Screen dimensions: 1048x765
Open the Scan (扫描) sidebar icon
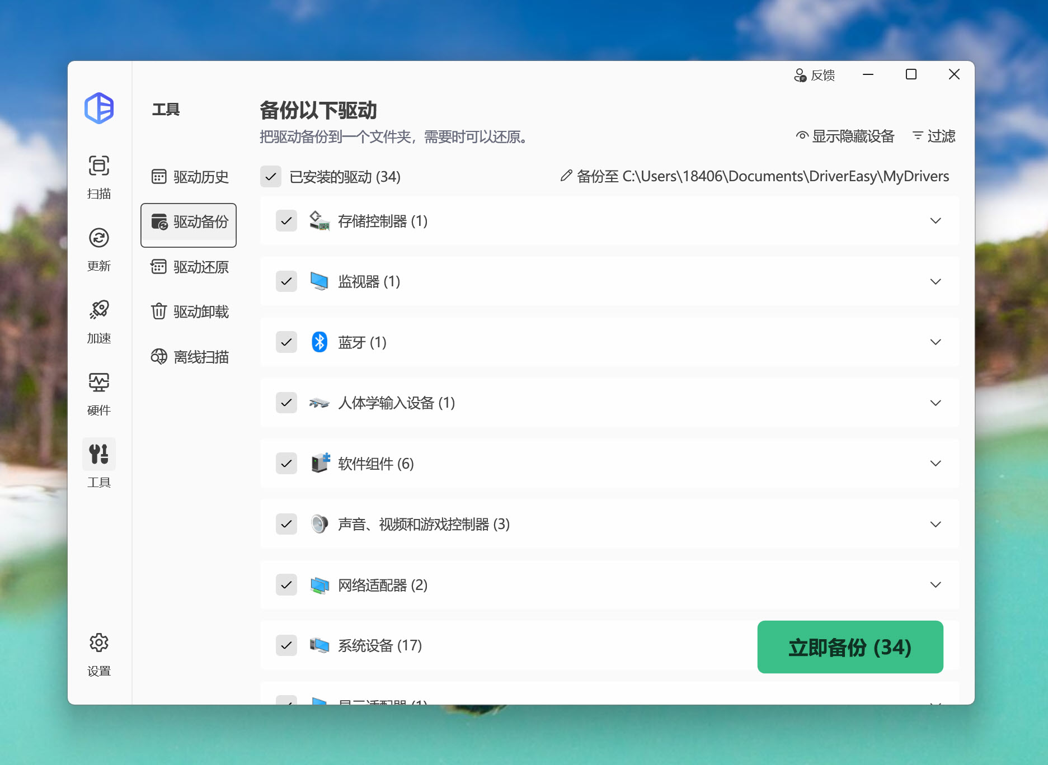(99, 167)
